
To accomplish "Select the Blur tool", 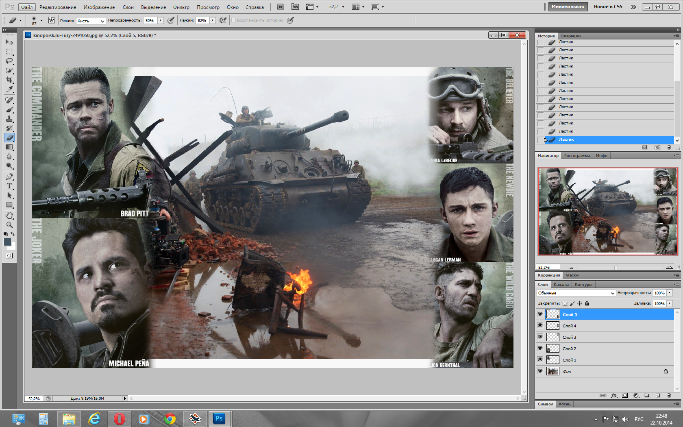I will [9, 157].
